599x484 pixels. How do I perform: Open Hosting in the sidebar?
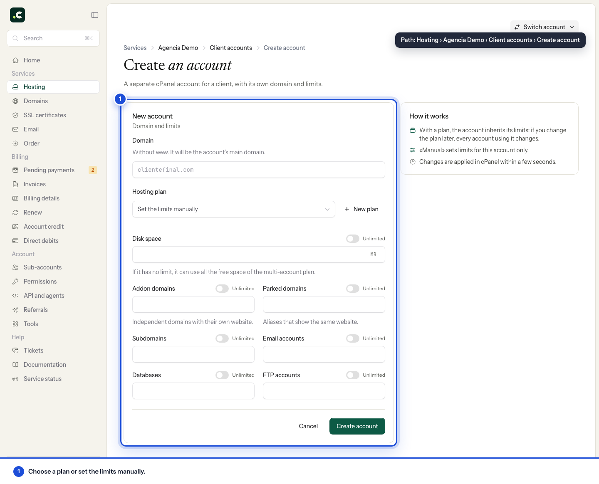(x=53, y=87)
